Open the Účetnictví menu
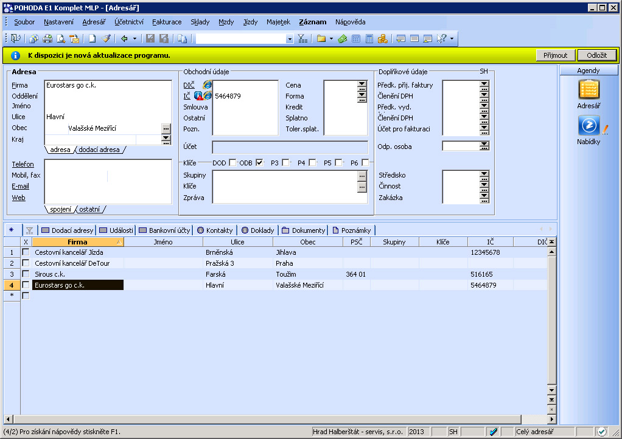The height and width of the screenshot is (439, 622). (129, 22)
